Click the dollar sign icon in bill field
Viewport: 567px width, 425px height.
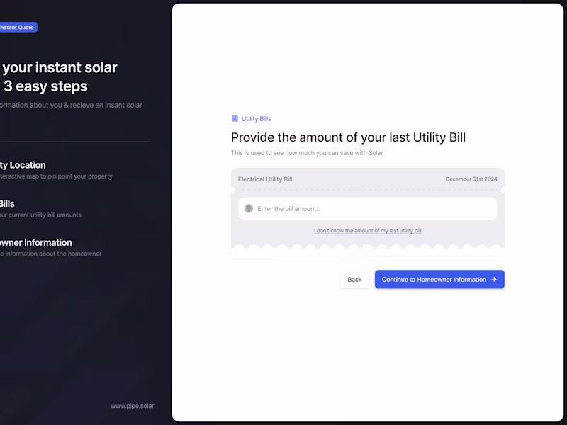click(249, 209)
